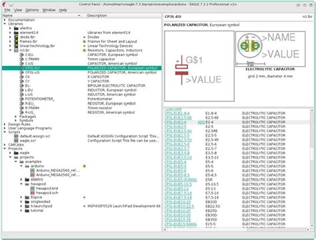Screen dimensions: 316x240
Task: Click the hexapod.brd board file icon
Action: pyautogui.click(x=33, y=189)
